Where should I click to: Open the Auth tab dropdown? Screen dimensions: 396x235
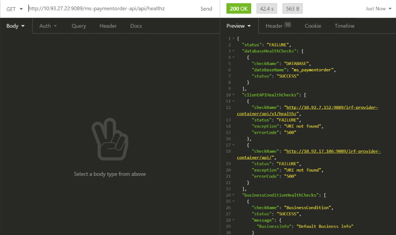[48, 26]
